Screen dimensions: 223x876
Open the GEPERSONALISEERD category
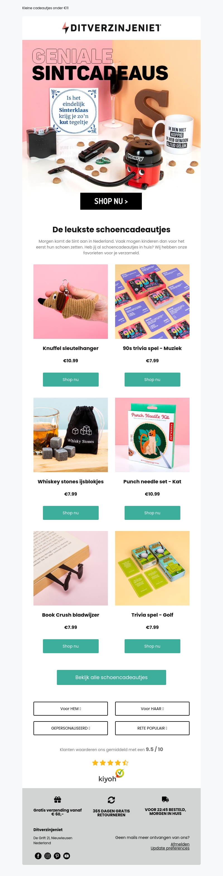coord(71,728)
